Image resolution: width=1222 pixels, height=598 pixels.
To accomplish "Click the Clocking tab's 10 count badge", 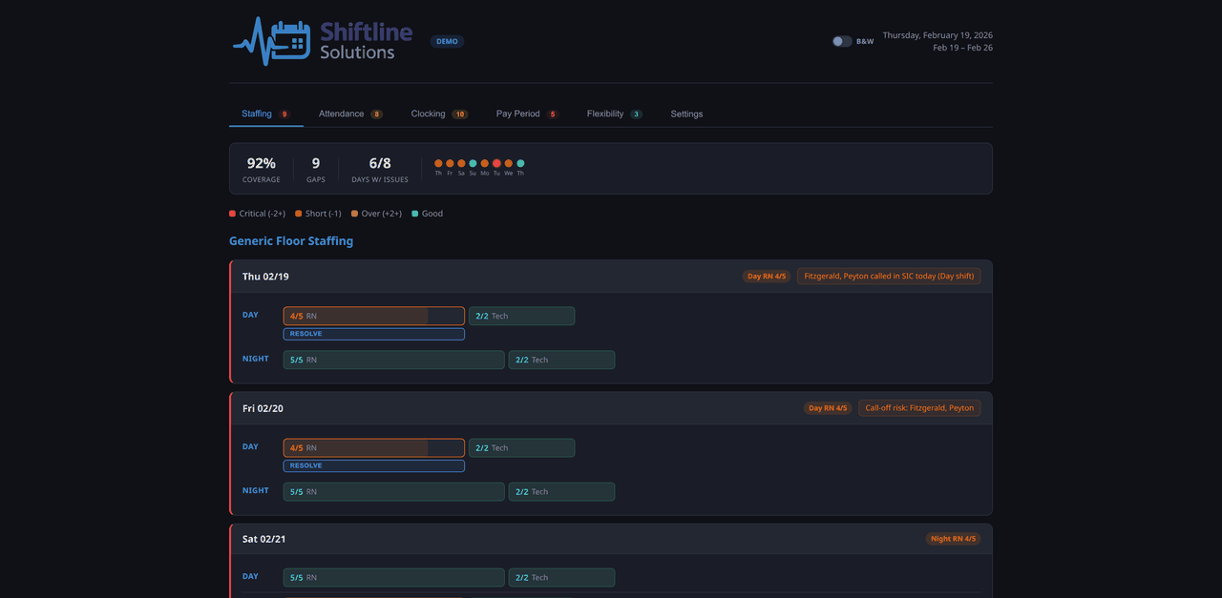I will 460,114.
